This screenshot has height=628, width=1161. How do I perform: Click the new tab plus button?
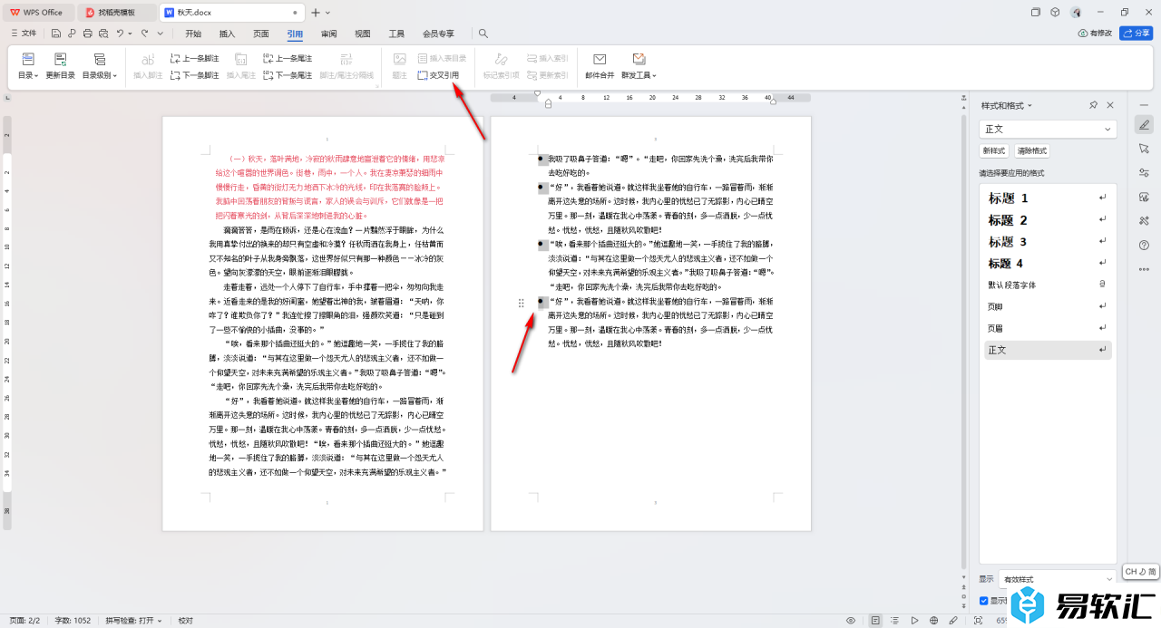pos(316,13)
